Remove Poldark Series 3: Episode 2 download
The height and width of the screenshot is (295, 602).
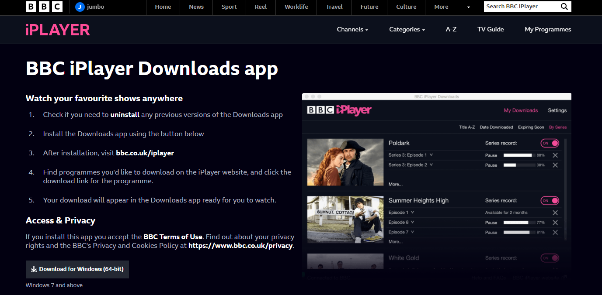[x=555, y=165]
